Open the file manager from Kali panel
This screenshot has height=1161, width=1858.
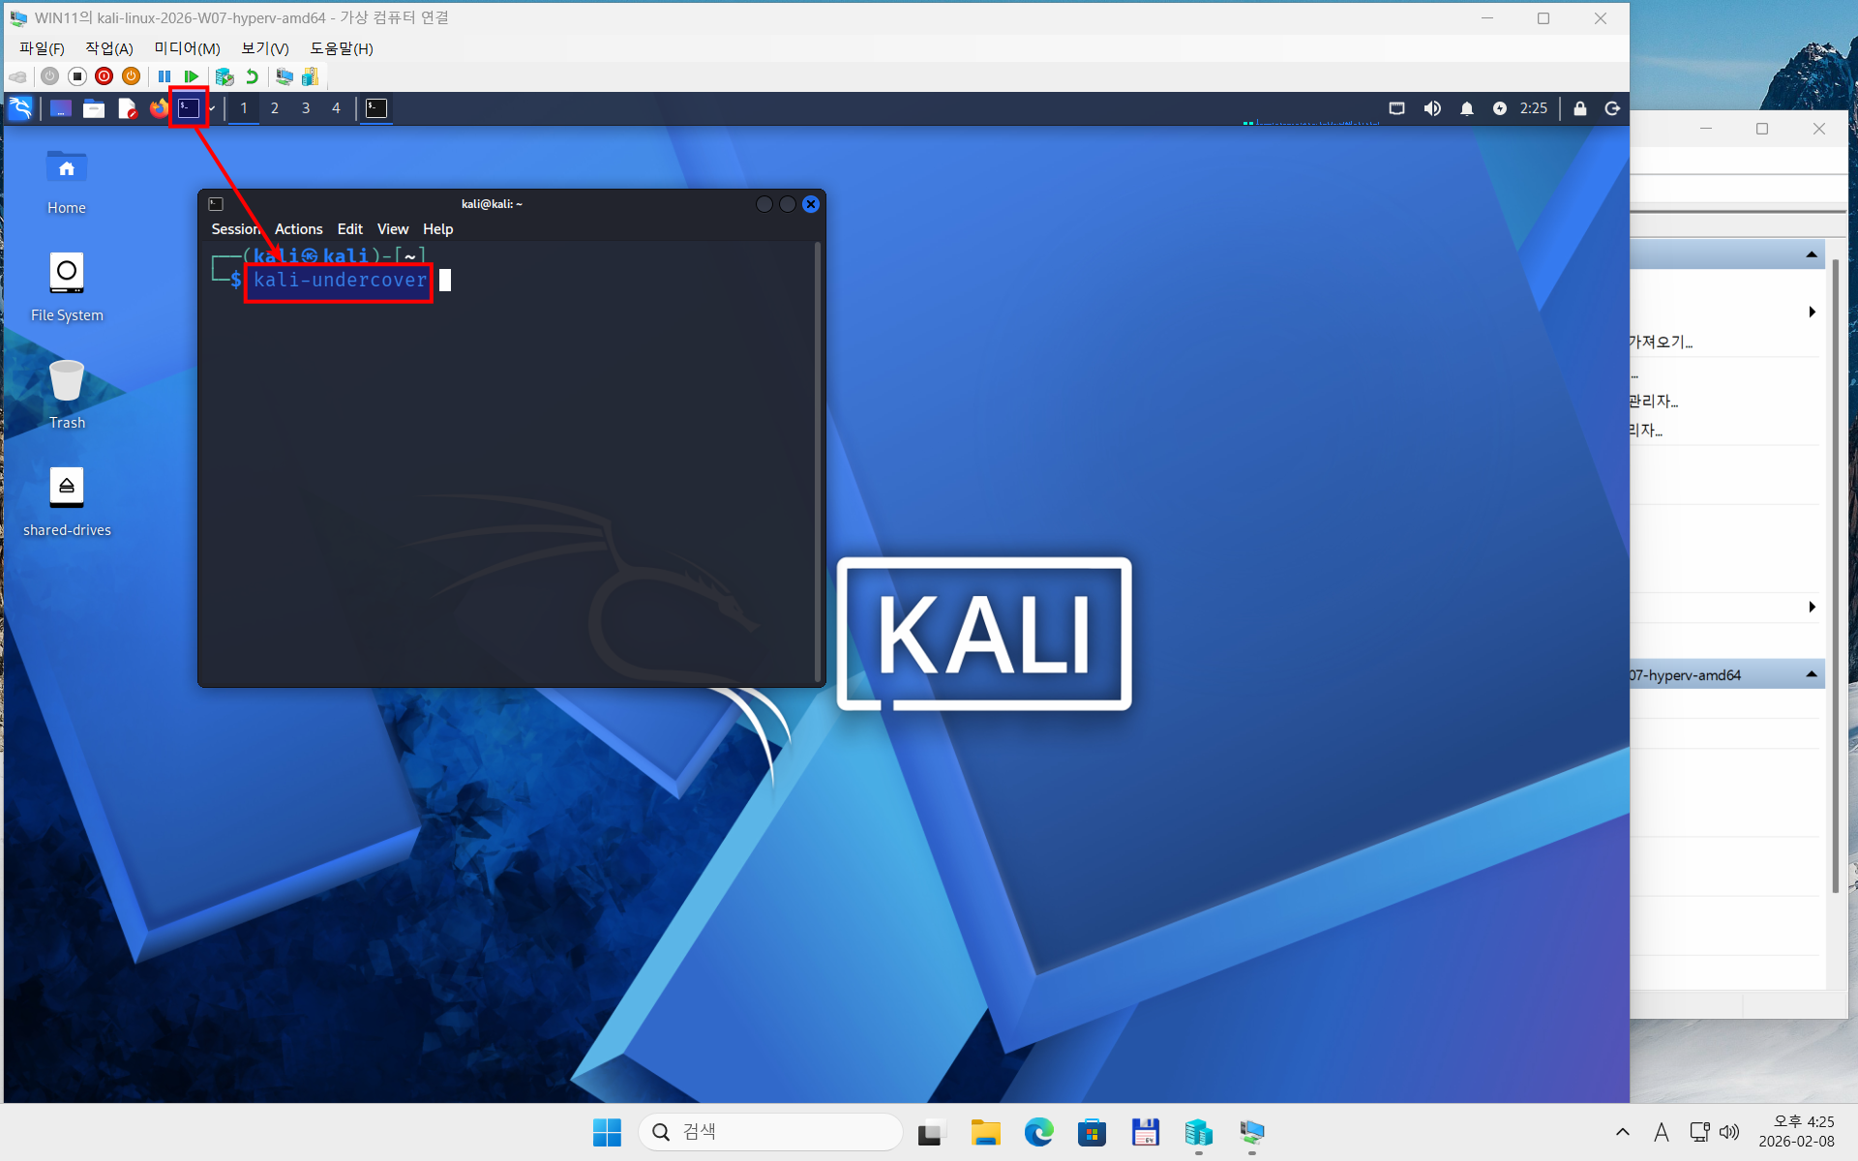[x=94, y=108]
